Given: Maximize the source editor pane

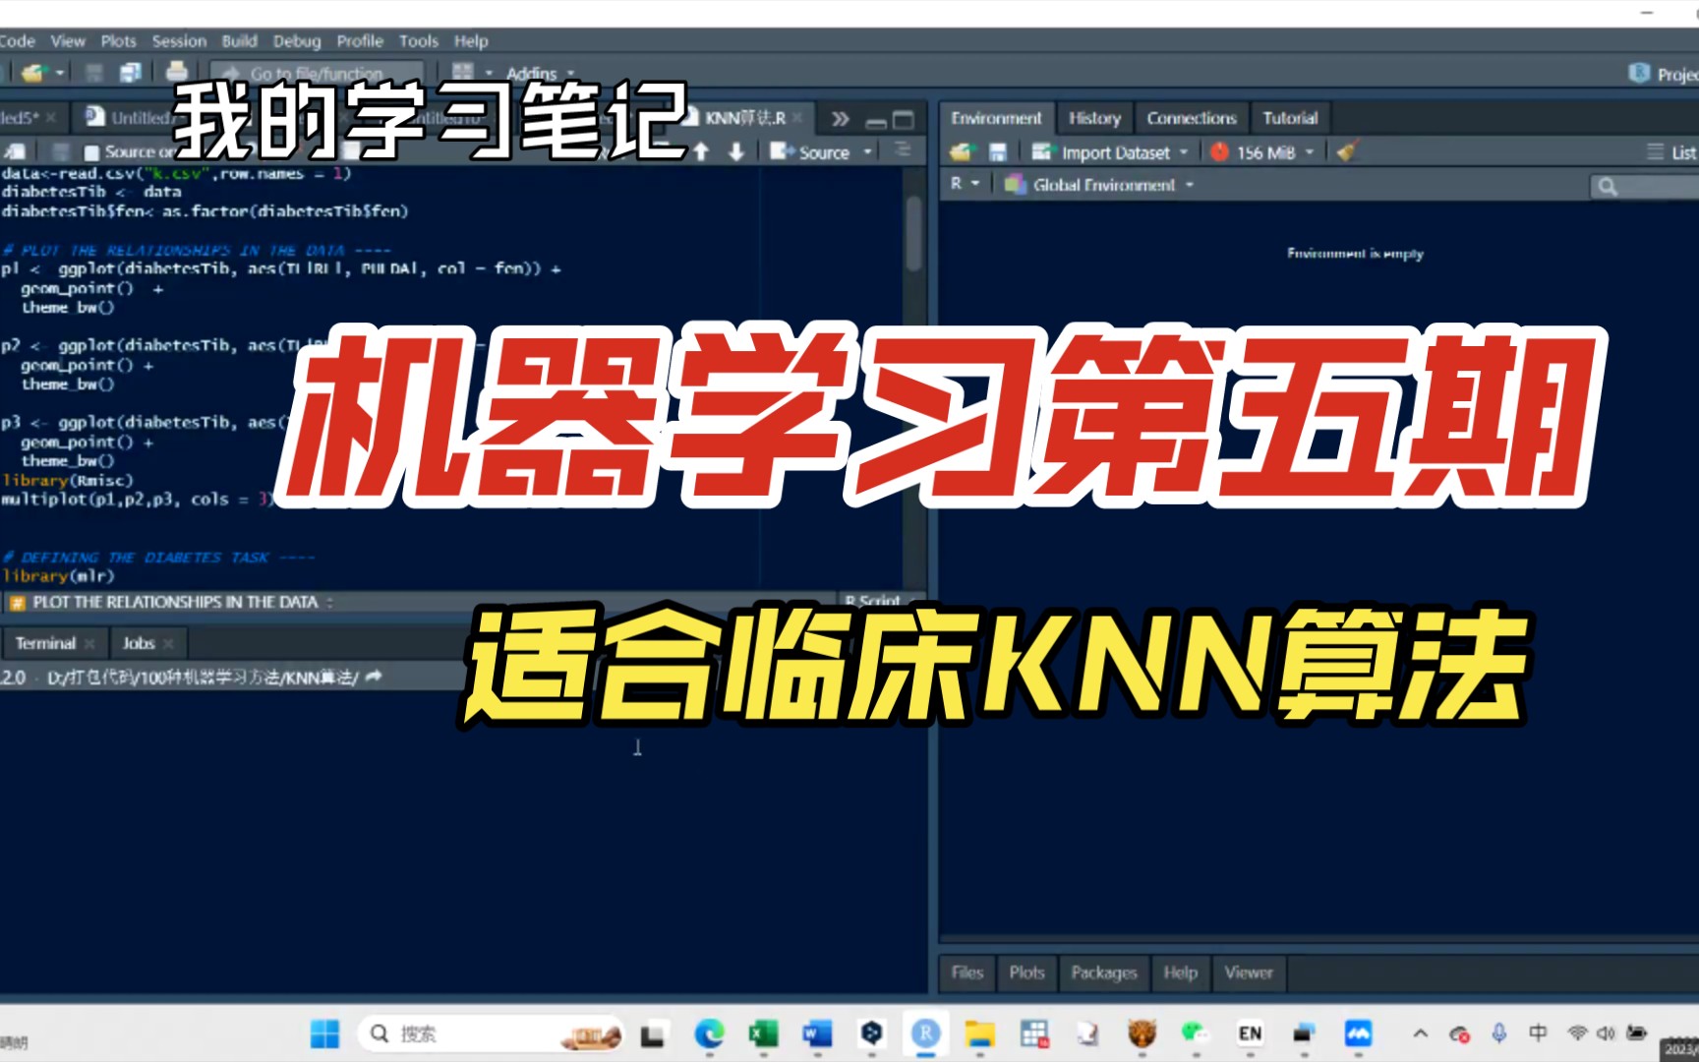Looking at the screenshot, I should pyautogui.click(x=903, y=120).
